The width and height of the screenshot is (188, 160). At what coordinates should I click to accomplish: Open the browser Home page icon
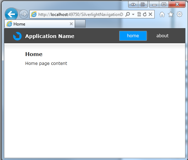click(x=162, y=15)
